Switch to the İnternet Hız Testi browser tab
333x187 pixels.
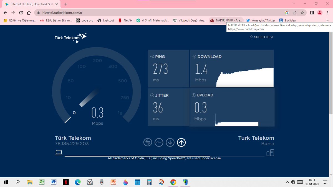[x=31, y=4]
